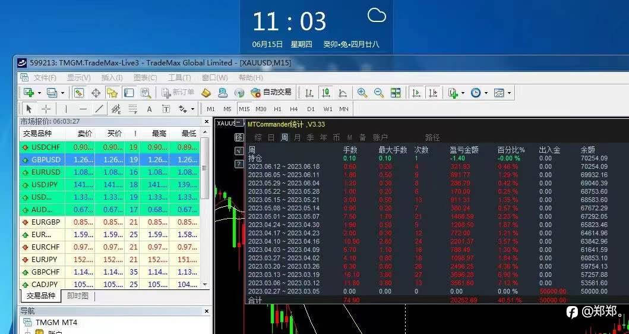Open the 图表(C) menu

(x=145, y=77)
